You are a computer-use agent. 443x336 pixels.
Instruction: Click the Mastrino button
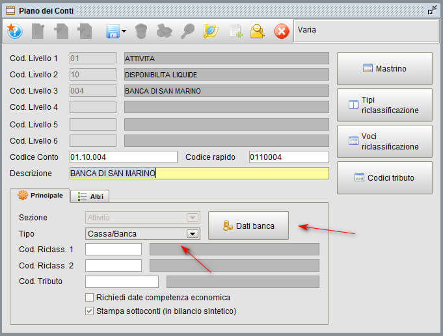coord(384,68)
